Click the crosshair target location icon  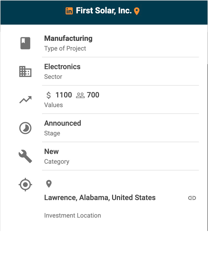(25, 185)
